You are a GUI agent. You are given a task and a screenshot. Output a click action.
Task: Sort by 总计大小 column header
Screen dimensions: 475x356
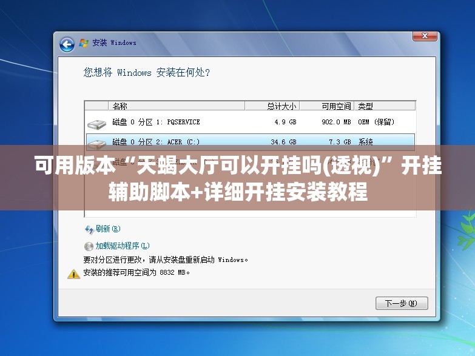(272, 106)
